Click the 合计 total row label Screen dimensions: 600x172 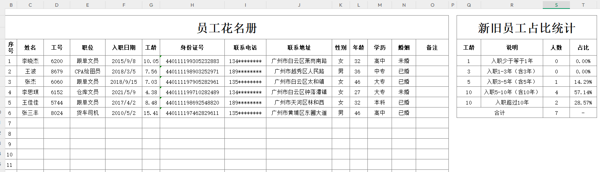tap(500, 113)
